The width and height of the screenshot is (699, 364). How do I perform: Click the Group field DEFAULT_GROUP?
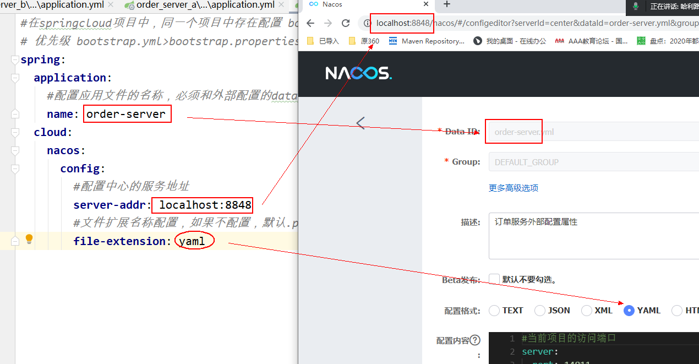pyautogui.click(x=593, y=162)
